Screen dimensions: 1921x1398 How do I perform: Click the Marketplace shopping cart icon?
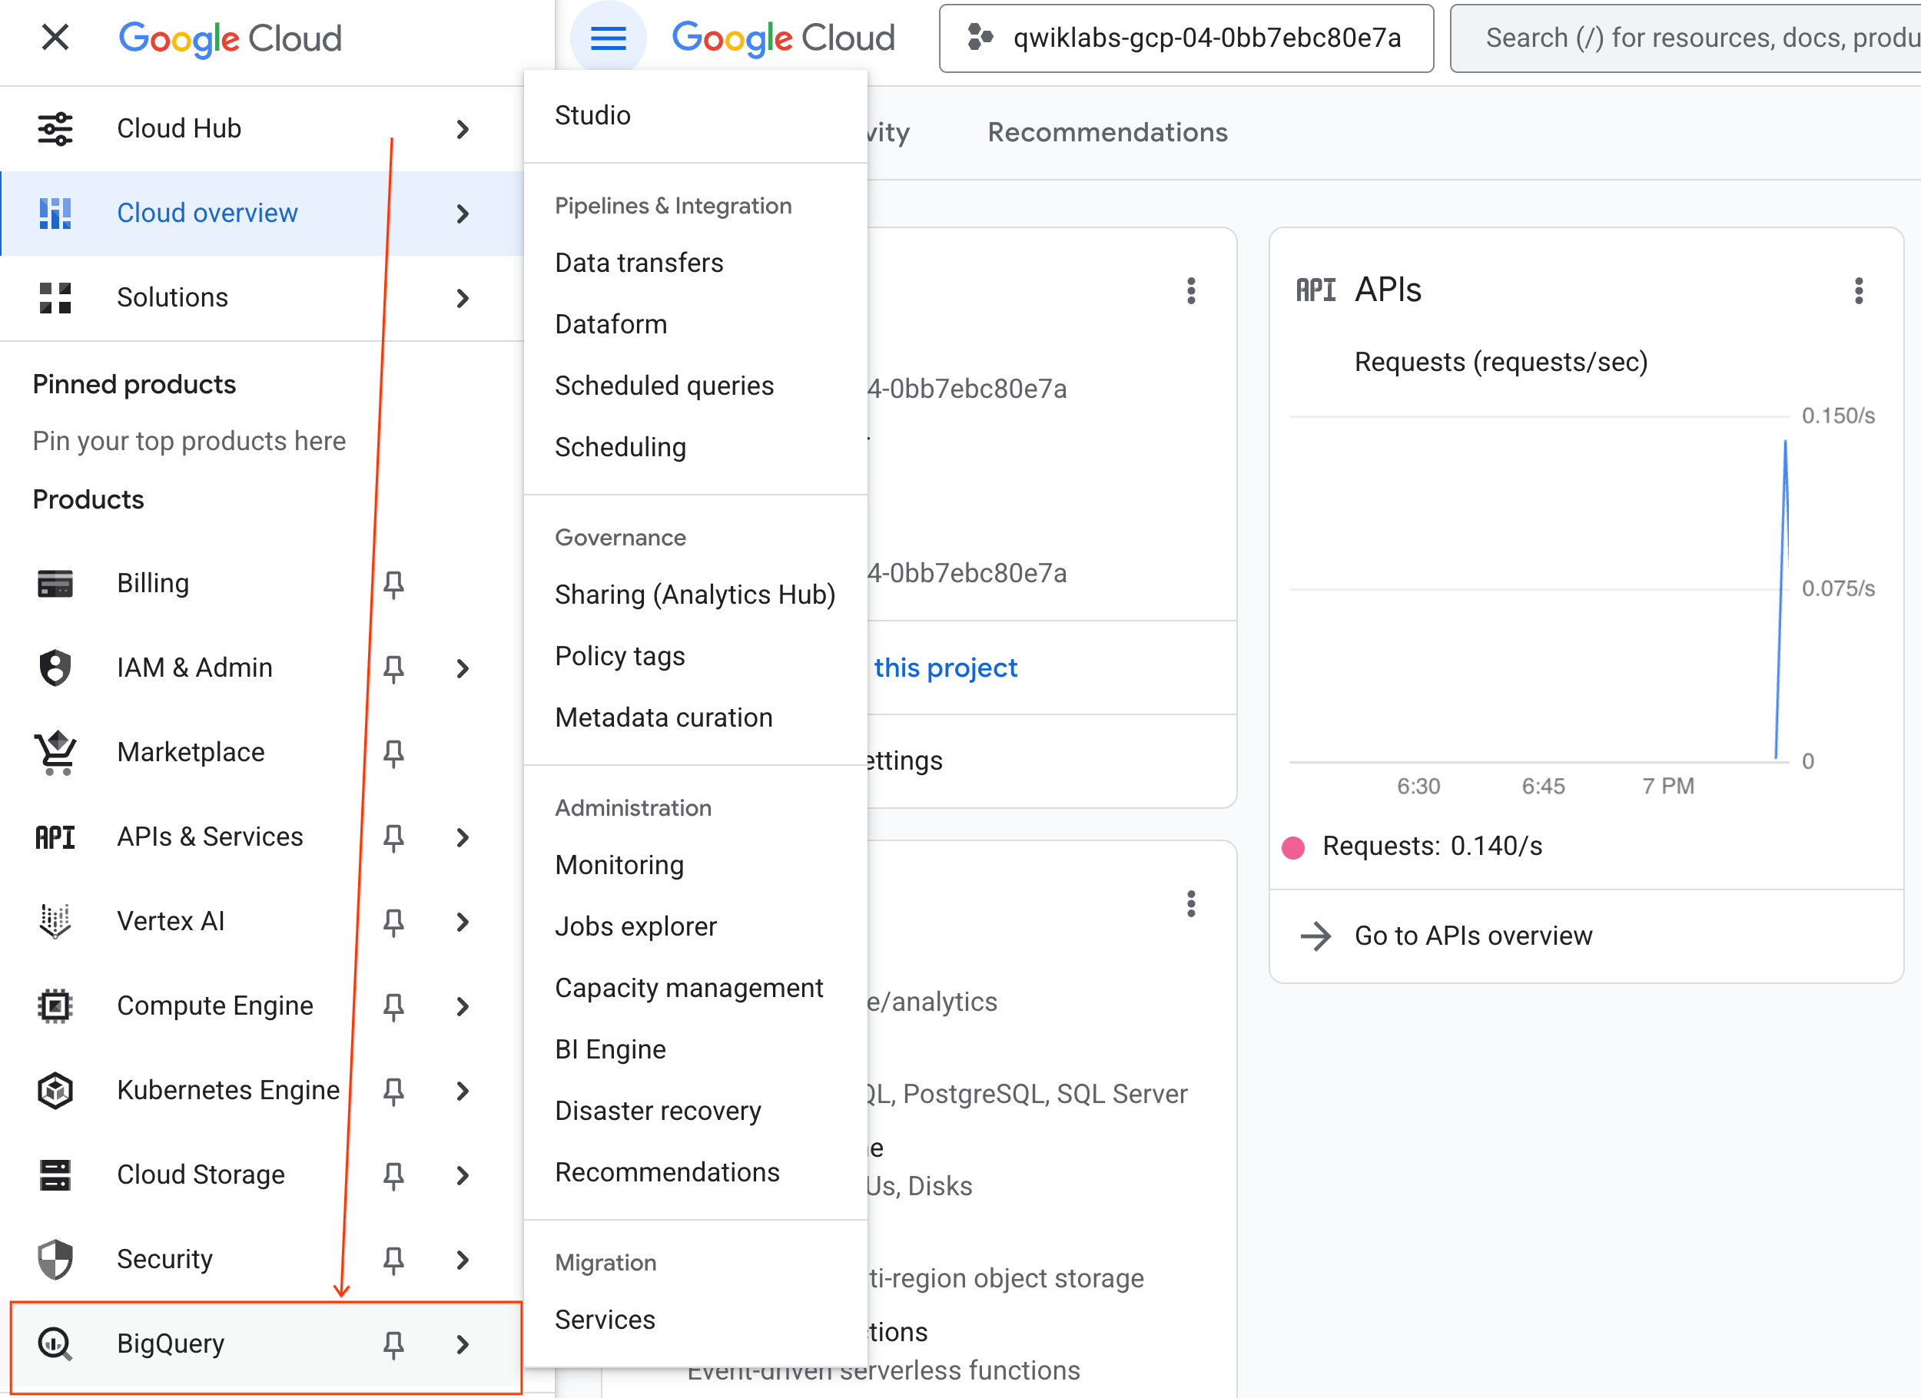pyautogui.click(x=55, y=753)
